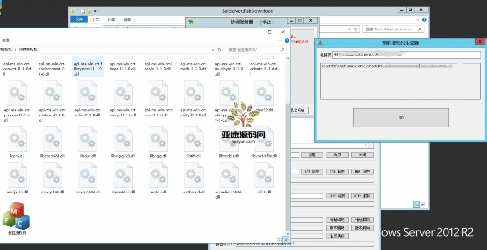
Task: Click the 搜索"创胜授权机" search box
Action: pyautogui.click(x=254, y=49)
